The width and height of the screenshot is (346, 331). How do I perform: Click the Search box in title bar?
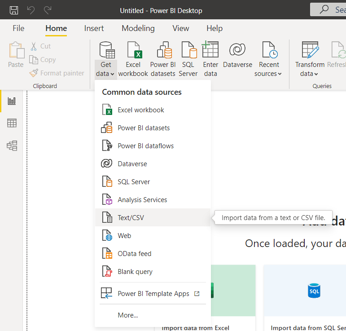pyautogui.click(x=328, y=9)
